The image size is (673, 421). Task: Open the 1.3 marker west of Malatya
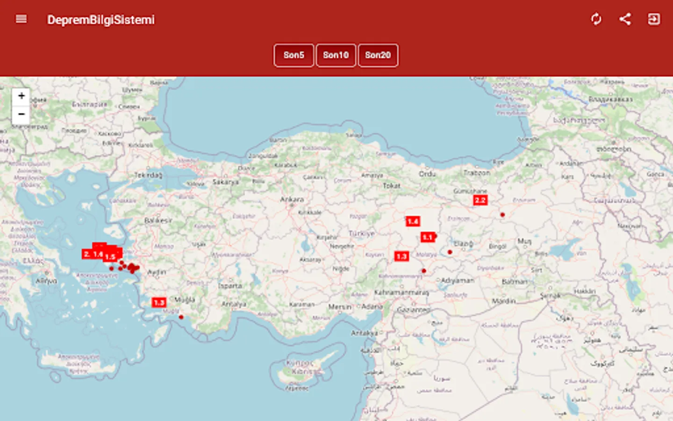(401, 256)
